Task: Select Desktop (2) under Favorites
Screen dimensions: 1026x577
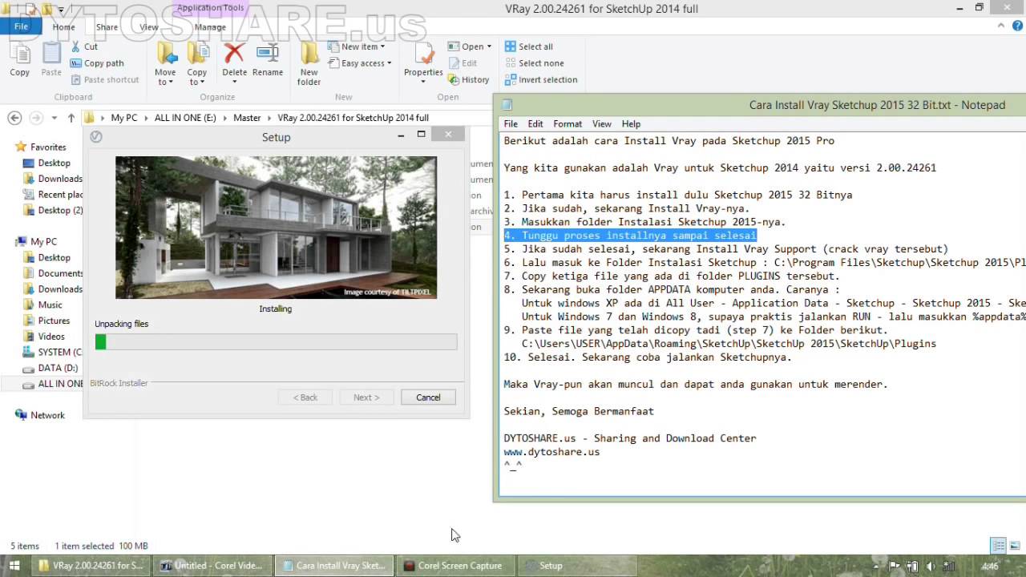Action: pos(53,210)
